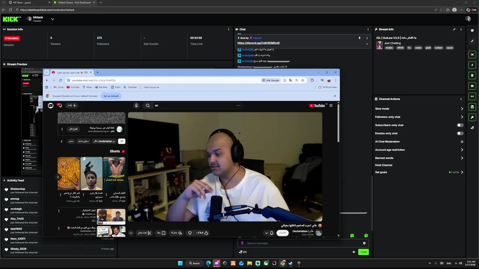Image resolution: width=479 pixels, height=269 pixels.
Task: Select Just Chatting category label
Action: tap(392, 43)
